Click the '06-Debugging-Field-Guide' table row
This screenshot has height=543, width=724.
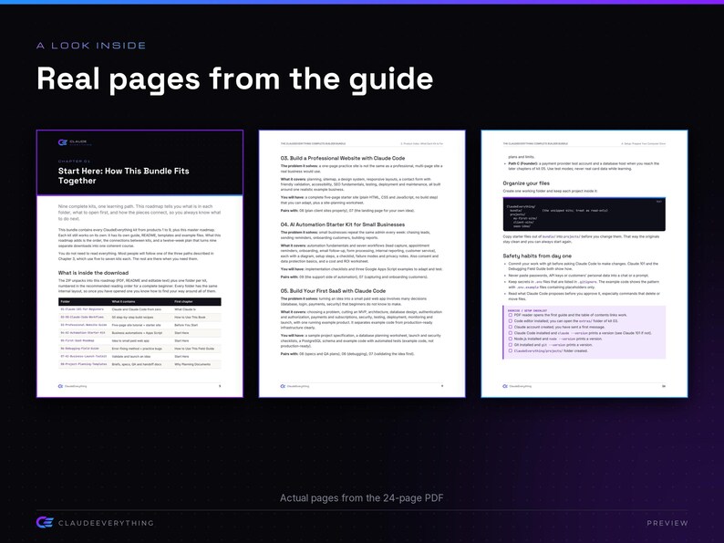click(140, 349)
